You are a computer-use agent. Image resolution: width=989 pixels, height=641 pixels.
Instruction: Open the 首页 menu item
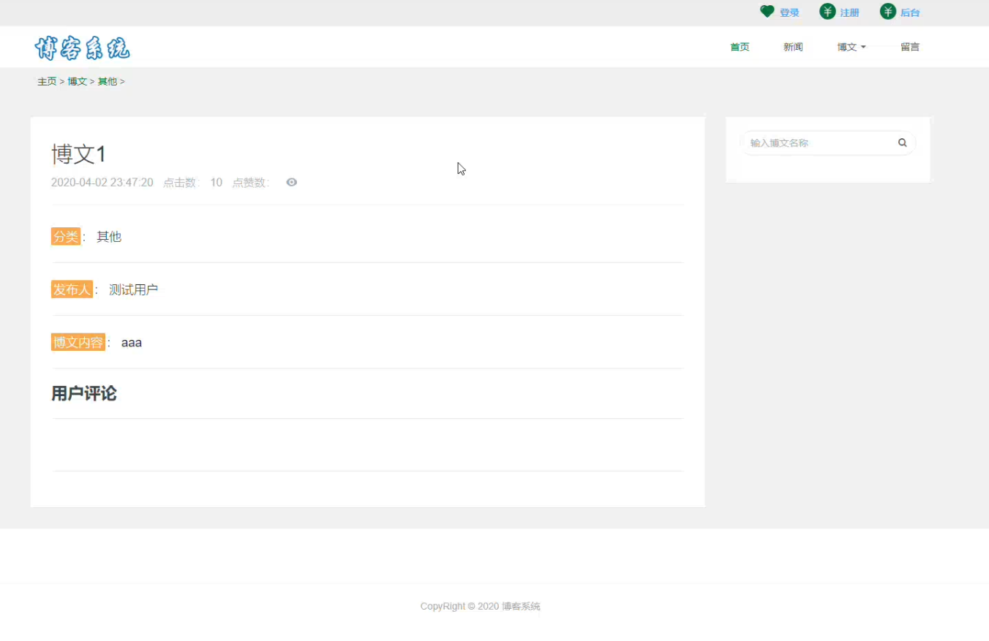(740, 47)
